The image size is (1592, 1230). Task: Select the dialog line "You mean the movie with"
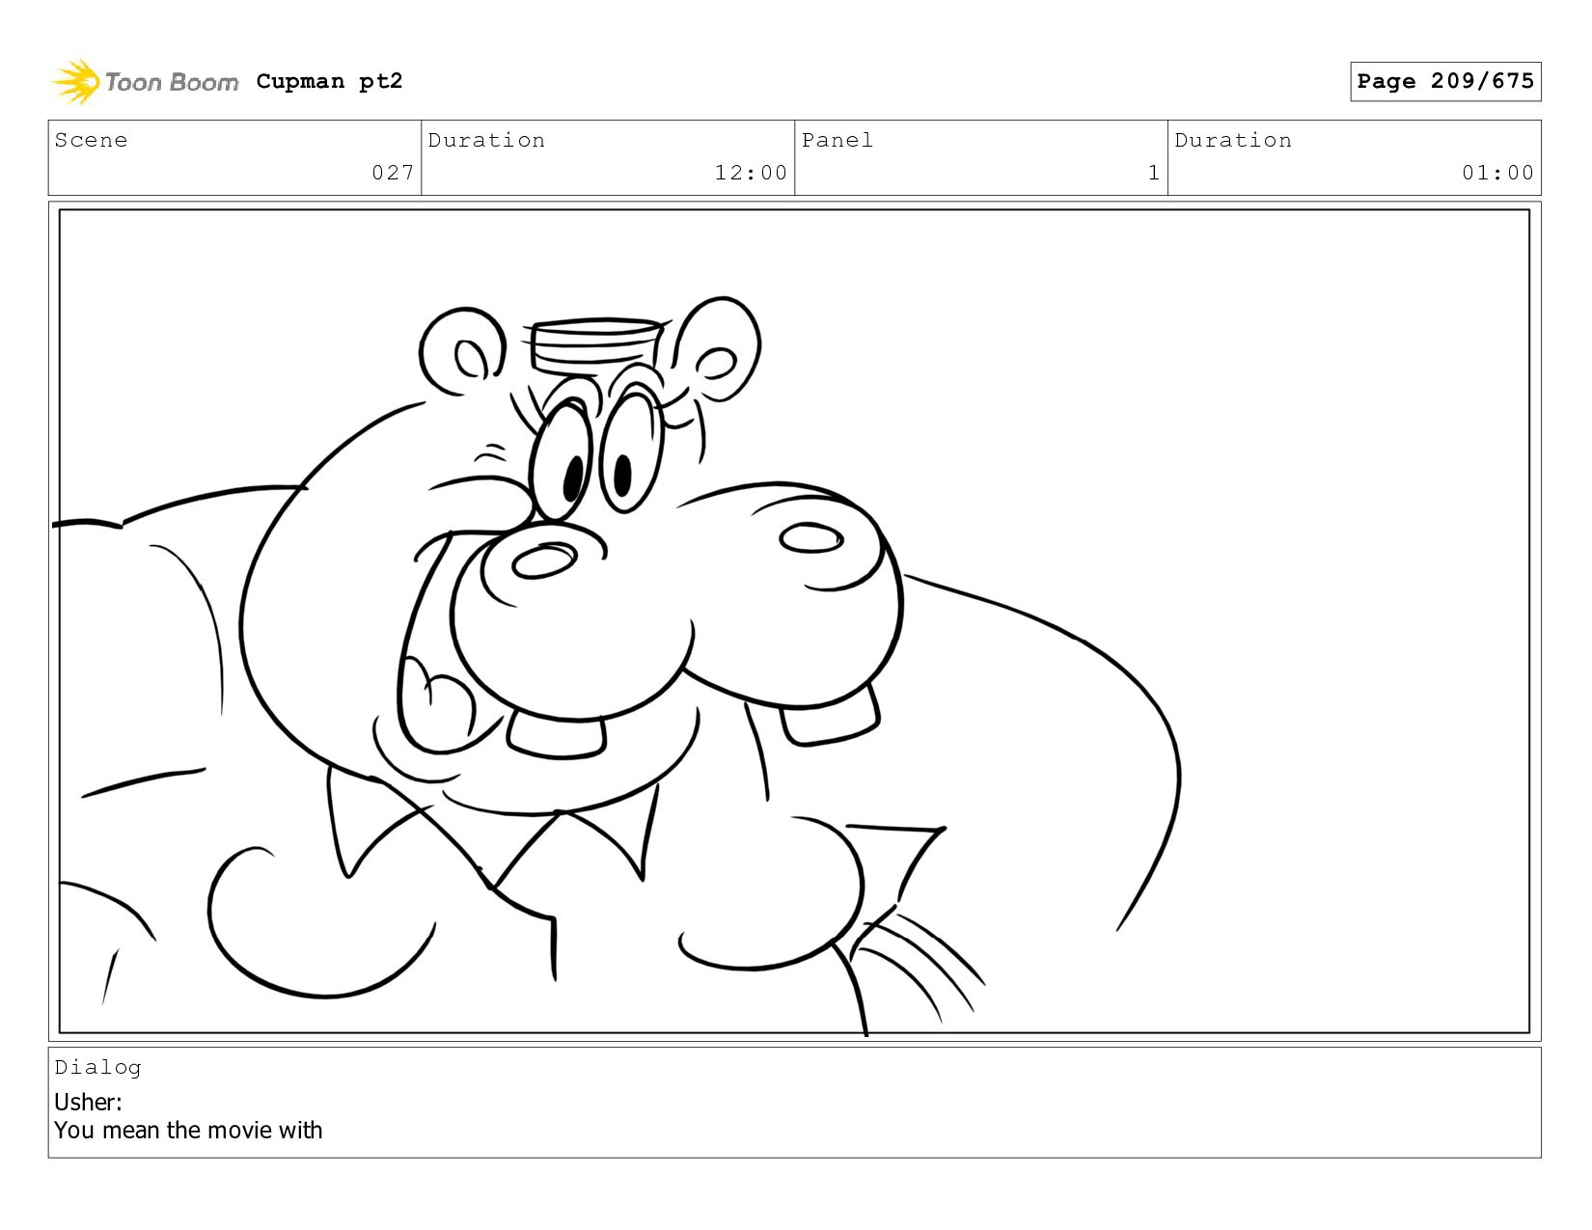tap(188, 1130)
